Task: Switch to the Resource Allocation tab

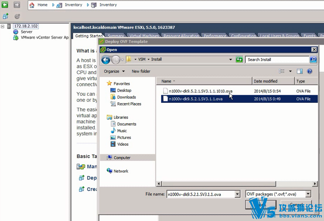Action: tap(181, 36)
